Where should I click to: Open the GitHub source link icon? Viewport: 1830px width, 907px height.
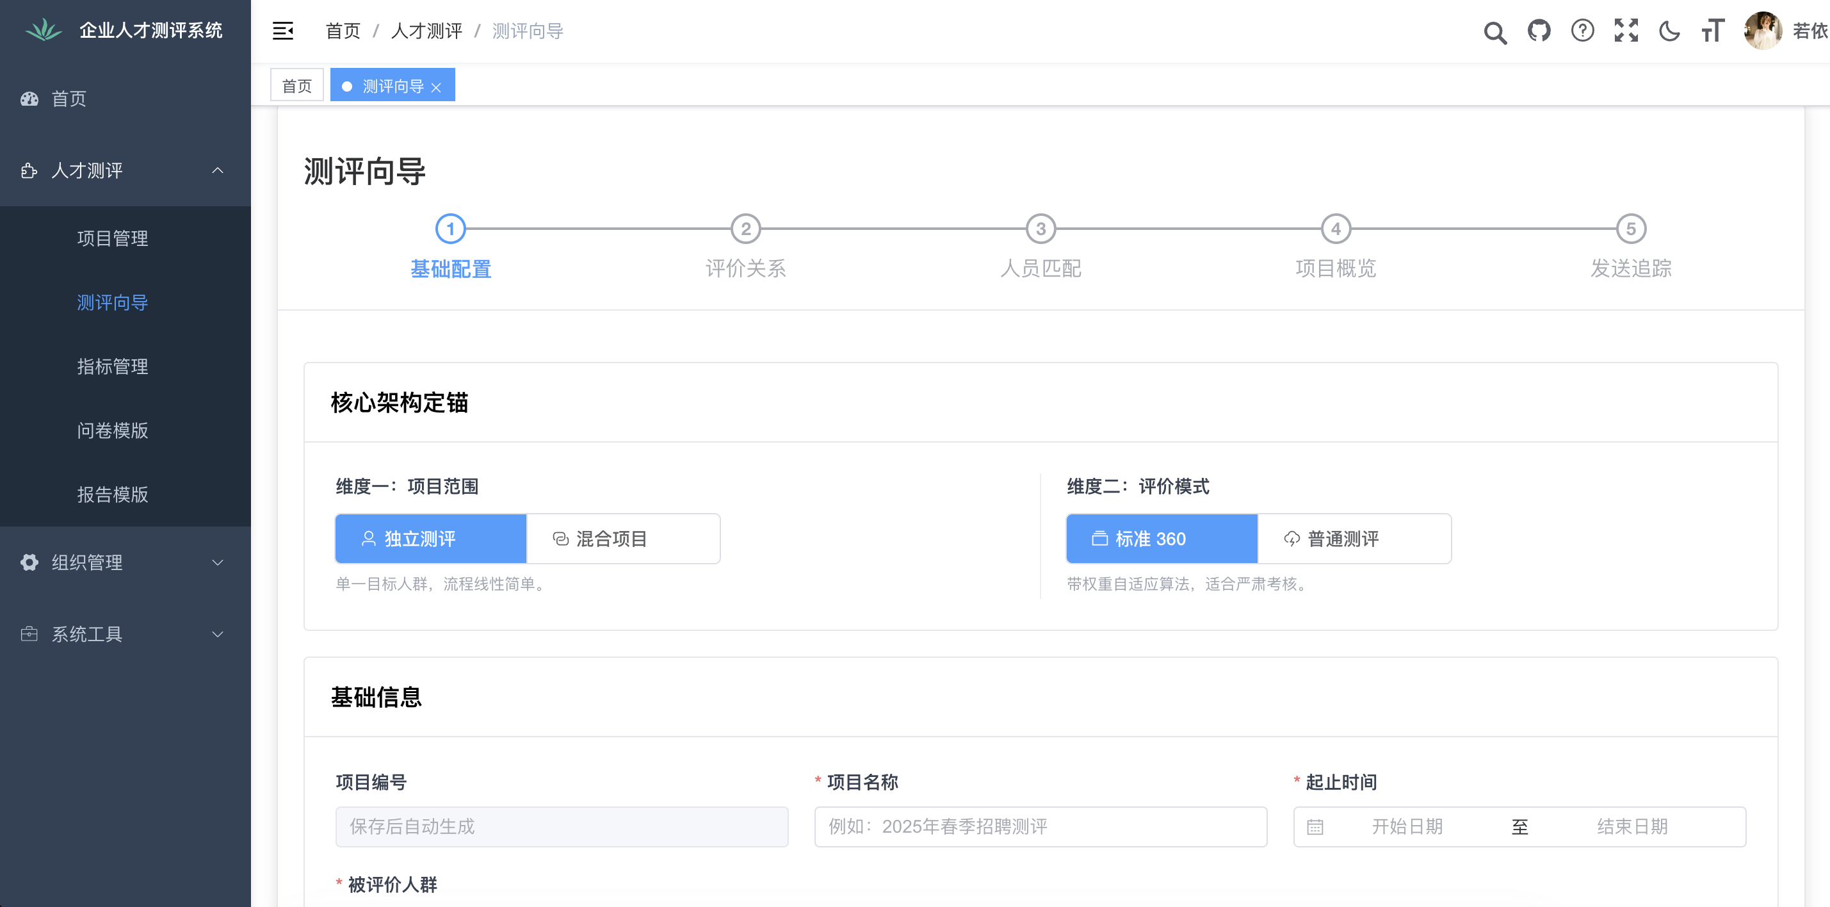tap(1539, 31)
